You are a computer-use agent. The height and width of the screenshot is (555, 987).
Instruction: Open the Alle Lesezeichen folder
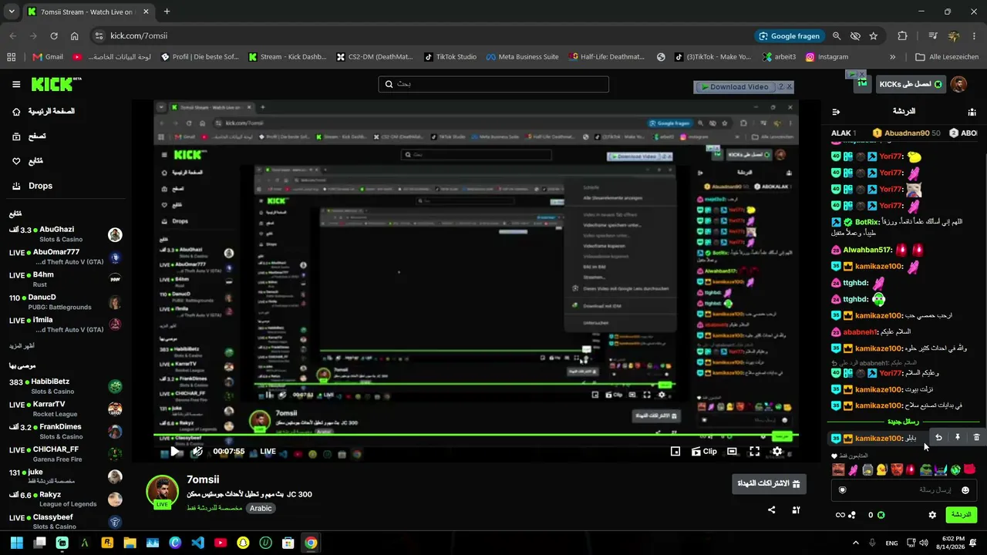[x=947, y=57]
